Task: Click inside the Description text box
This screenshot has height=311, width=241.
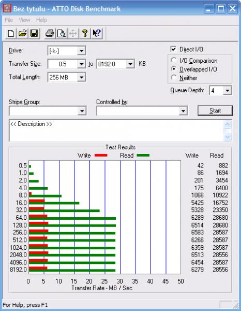Action: pyautogui.click(x=116, y=130)
